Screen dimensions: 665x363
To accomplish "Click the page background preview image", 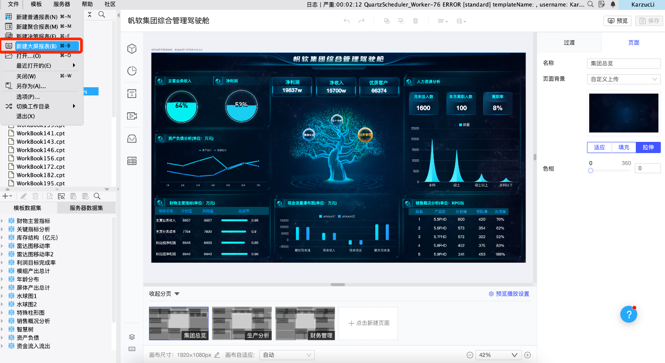I will click(624, 113).
